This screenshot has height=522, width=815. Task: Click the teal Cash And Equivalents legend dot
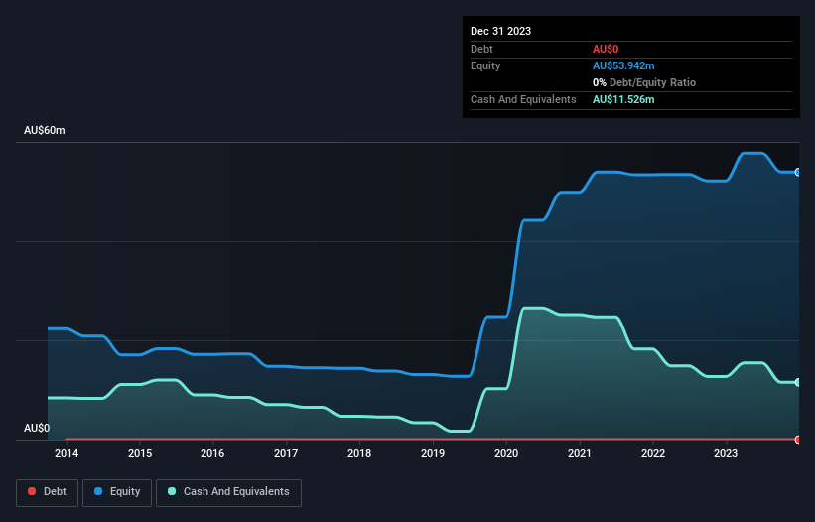172,491
